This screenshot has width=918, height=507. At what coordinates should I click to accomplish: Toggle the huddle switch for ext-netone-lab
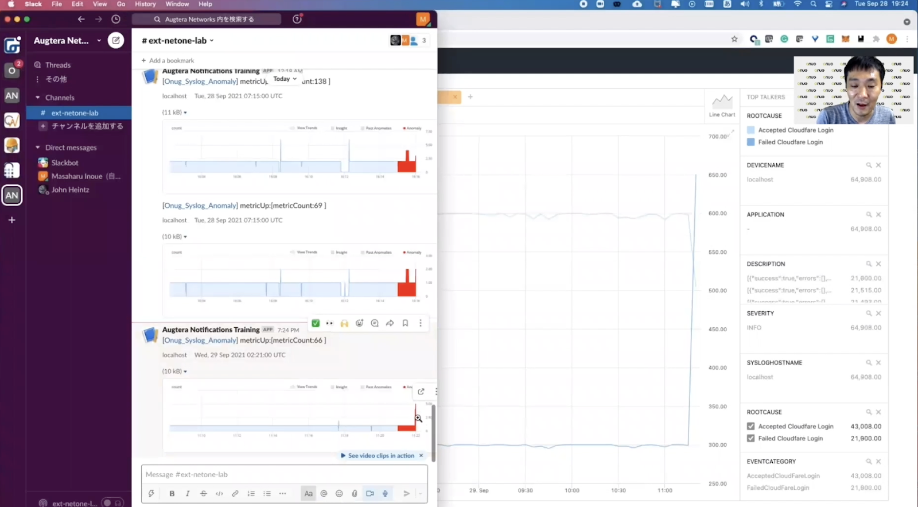pos(112,503)
